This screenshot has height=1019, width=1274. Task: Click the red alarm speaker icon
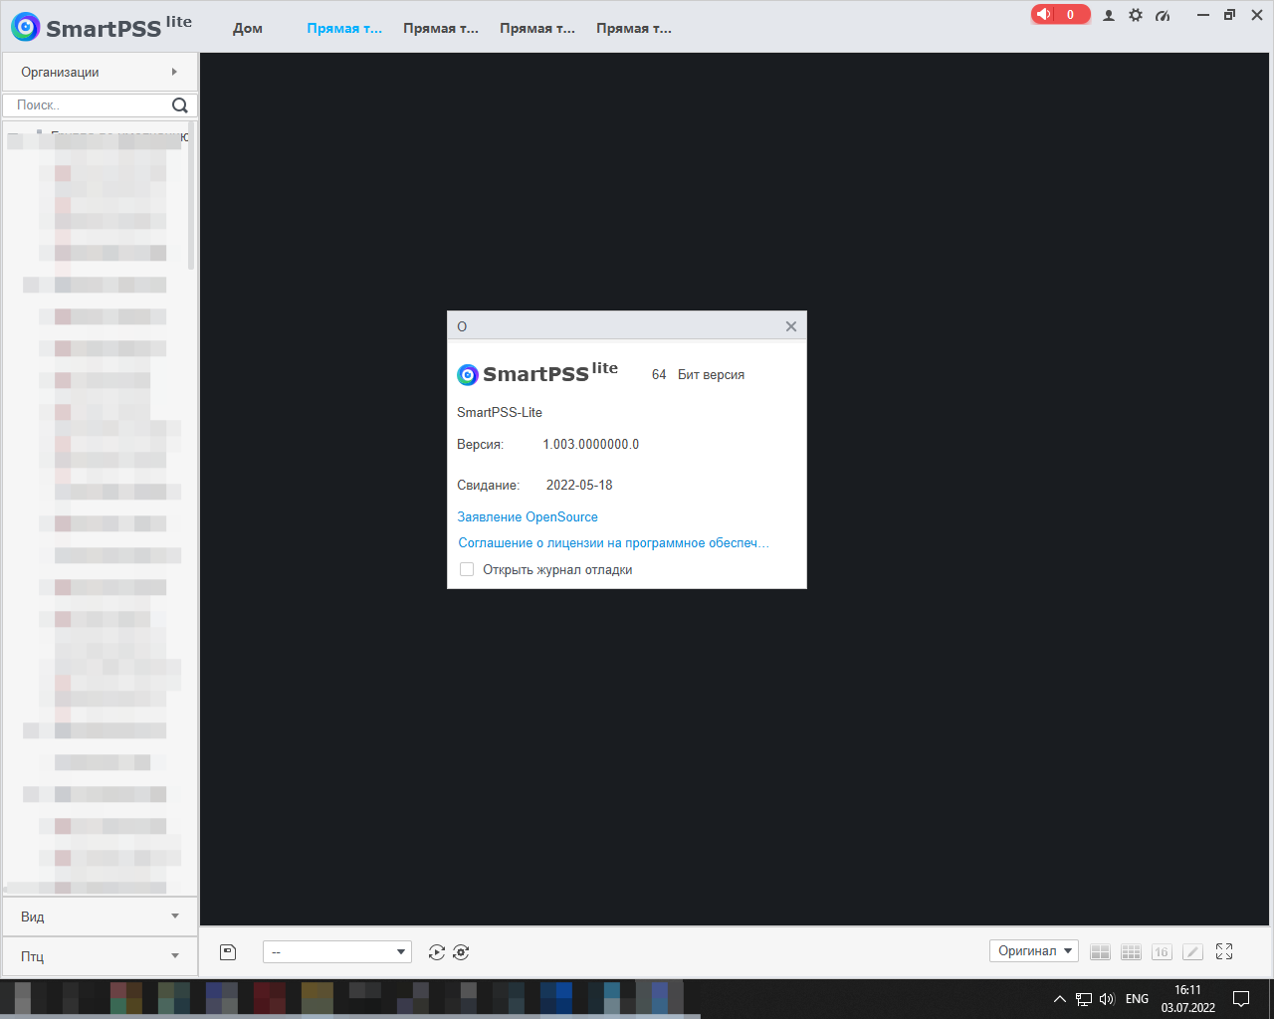[1043, 14]
